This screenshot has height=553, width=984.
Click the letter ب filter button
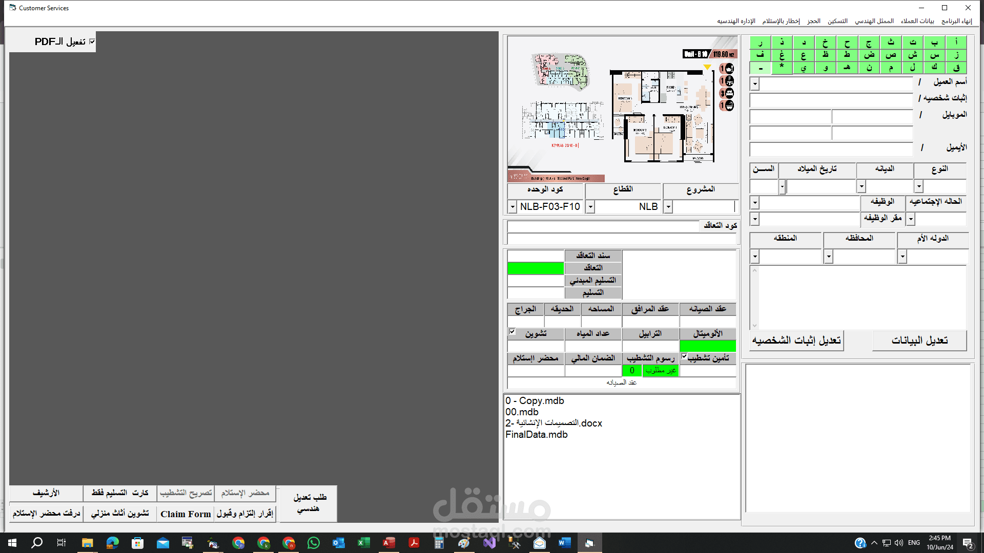click(x=935, y=42)
